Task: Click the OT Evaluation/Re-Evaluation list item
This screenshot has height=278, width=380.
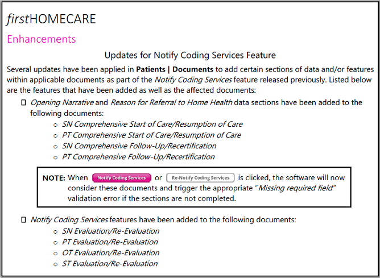Action: click(x=110, y=253)
